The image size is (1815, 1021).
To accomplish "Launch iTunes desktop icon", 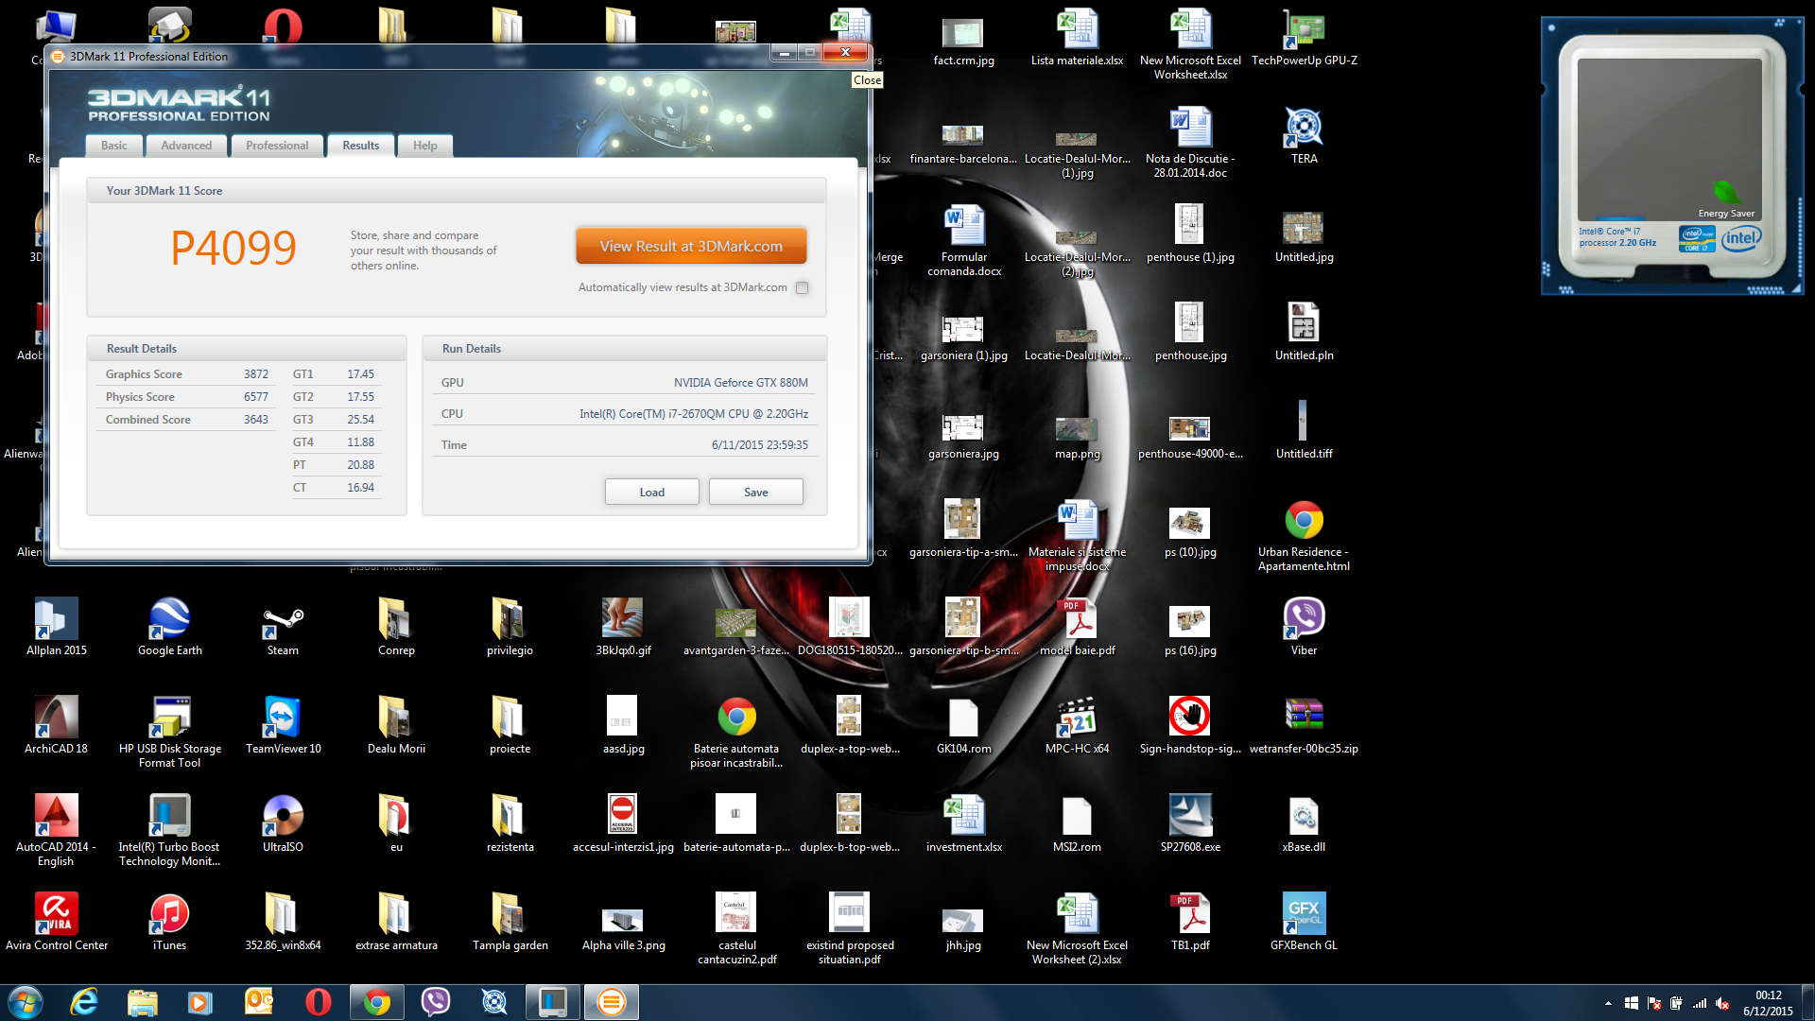I will [170, 921].
